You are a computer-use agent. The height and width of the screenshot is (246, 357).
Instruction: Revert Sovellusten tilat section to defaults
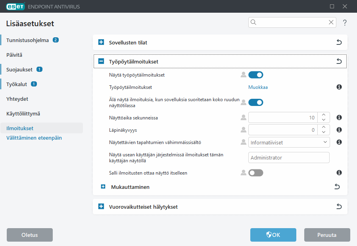[x=339, y=42]
